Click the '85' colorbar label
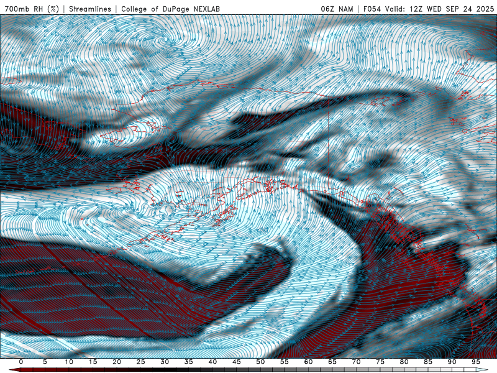497x373 pixels. pyautogui.click(x=428, y=362)
